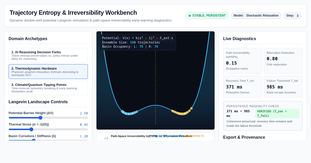The width and height of the screenshot is (311, 163).
Task: Click the Model Stochastic Relaxation pill
Action: [x=256, y=16]
